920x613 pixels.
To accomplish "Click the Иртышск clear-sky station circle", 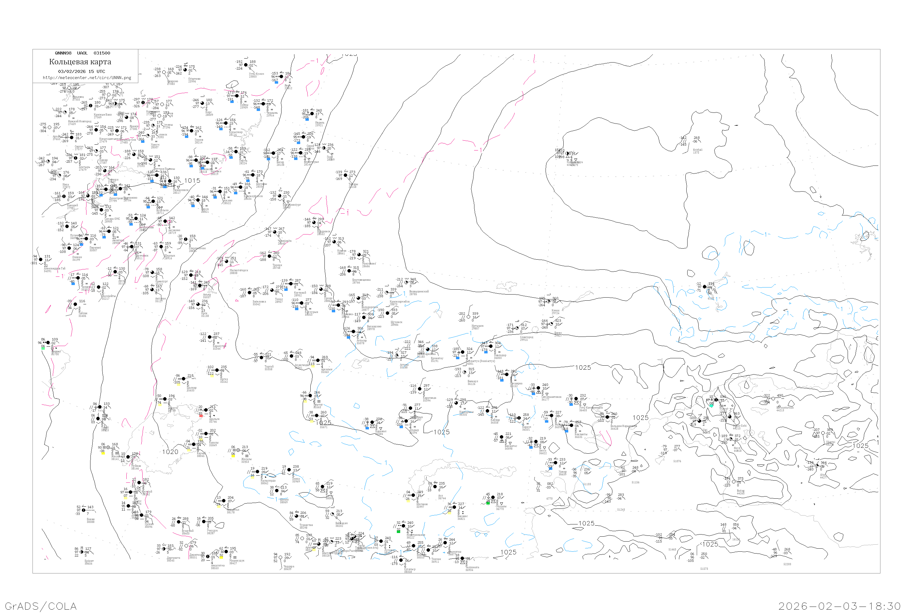I will 469,317.
